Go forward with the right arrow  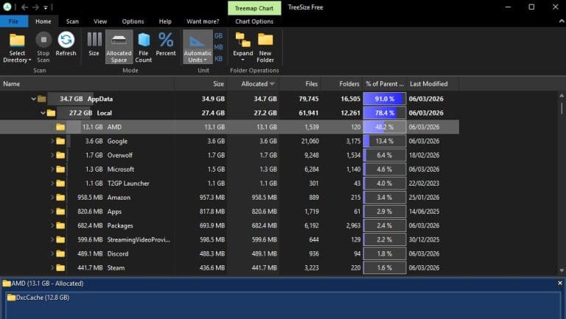click(35, 7)
